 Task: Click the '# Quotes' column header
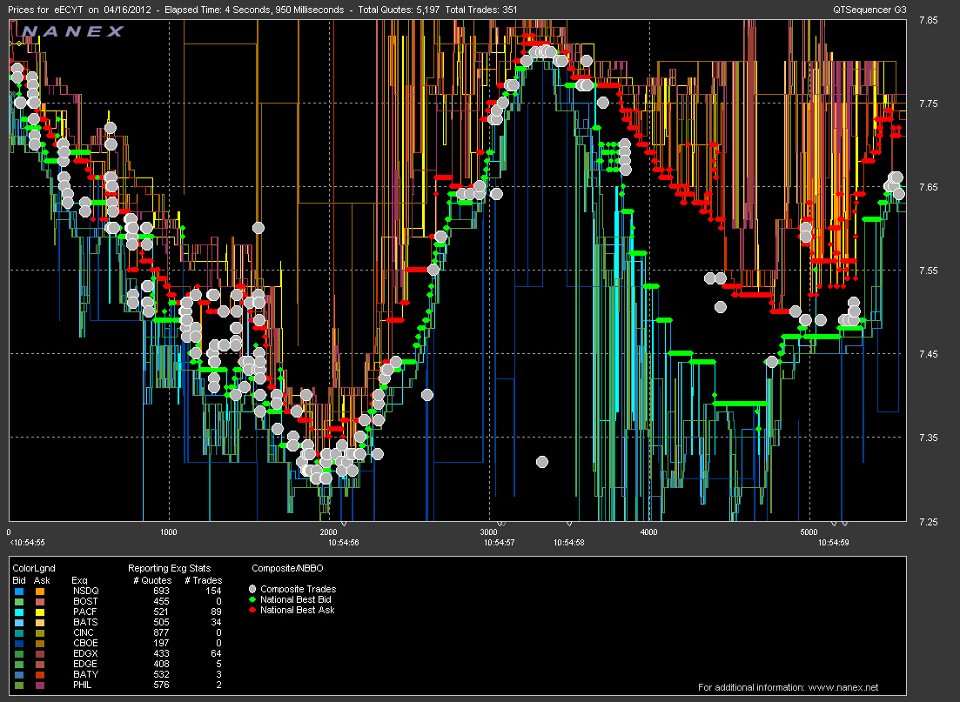(x=152, y=581)
